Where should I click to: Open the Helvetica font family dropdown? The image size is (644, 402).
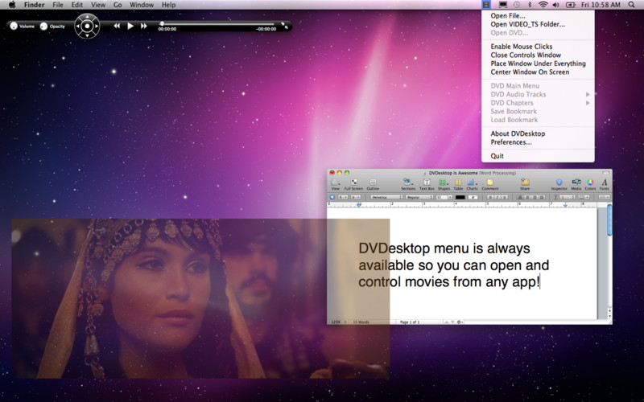pyautogui.click(x=386, y=197)
